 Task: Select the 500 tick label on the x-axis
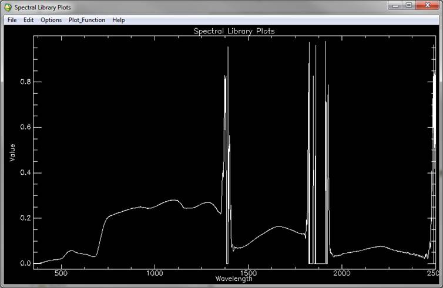point(61,273)
